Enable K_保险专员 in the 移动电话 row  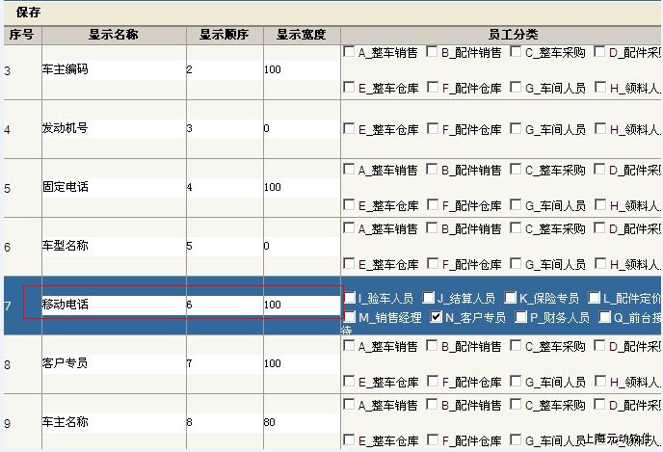(511, 298)
